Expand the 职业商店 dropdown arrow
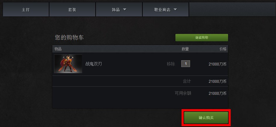Screen dimensions: 276x127 (175, 10)
